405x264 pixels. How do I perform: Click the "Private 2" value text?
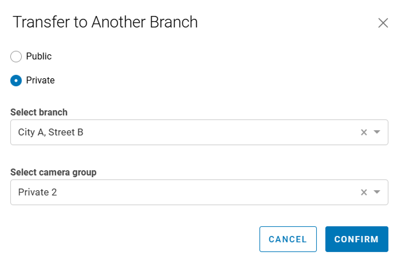click(37, 193)
